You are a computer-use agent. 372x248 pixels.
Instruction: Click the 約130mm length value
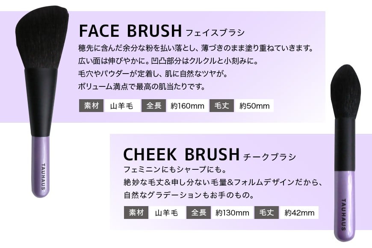pyautogui.click(x=232, y=213)
